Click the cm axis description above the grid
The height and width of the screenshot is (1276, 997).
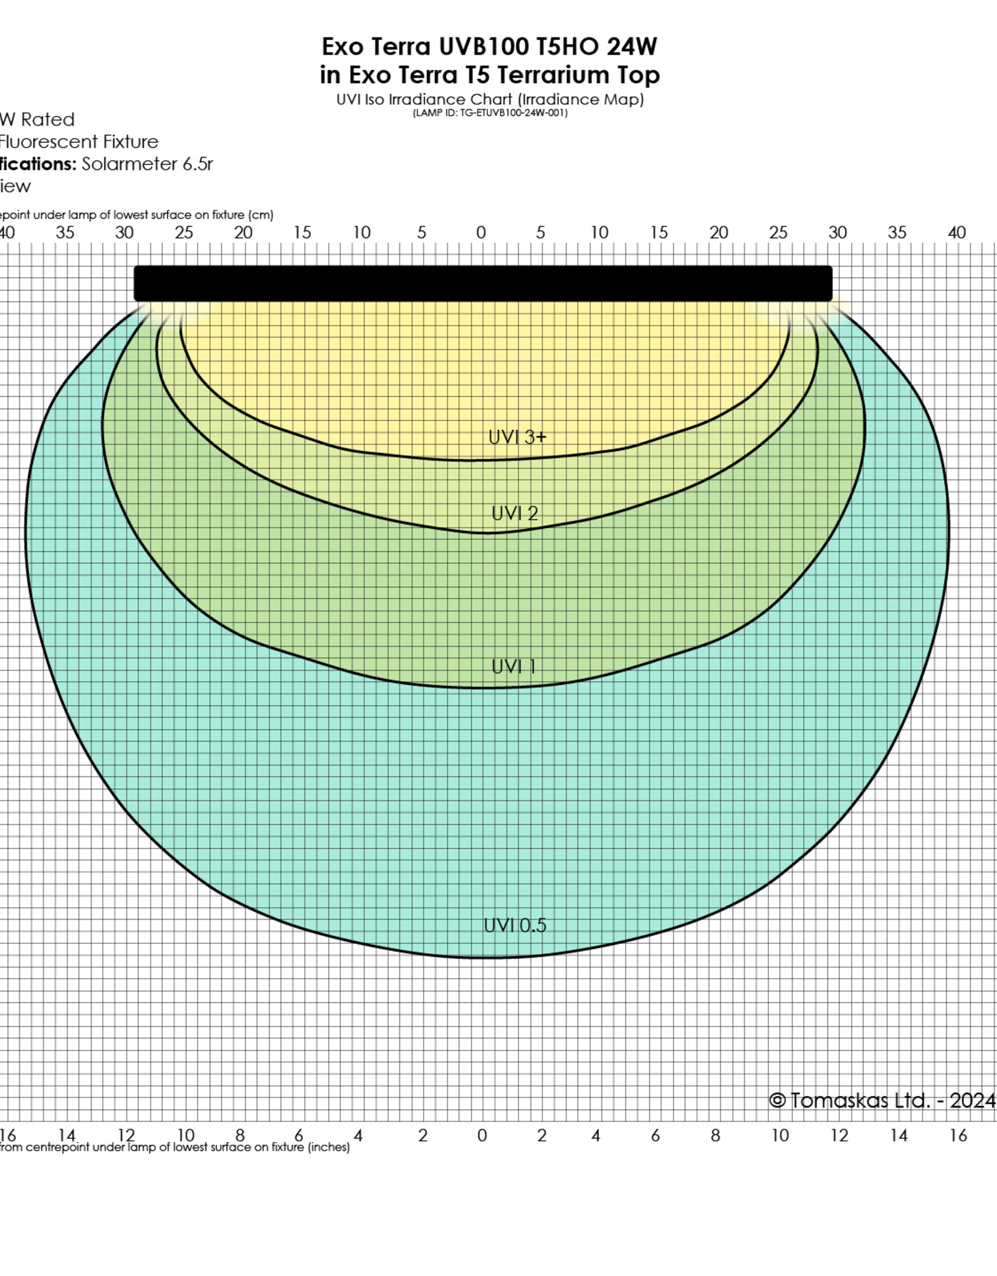[x=136, y=215]
